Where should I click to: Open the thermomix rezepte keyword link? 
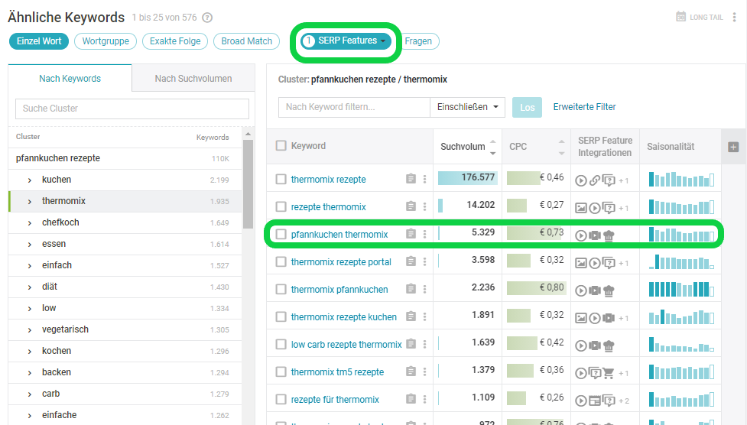(328, 179)
